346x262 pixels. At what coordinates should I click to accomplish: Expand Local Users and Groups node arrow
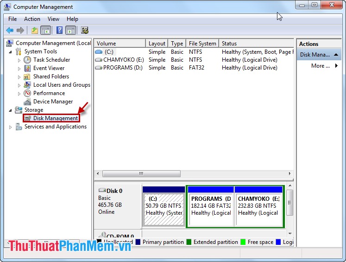point(19,85)
